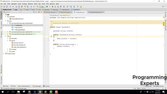Open the Windows Start menu

coord(2,92)
